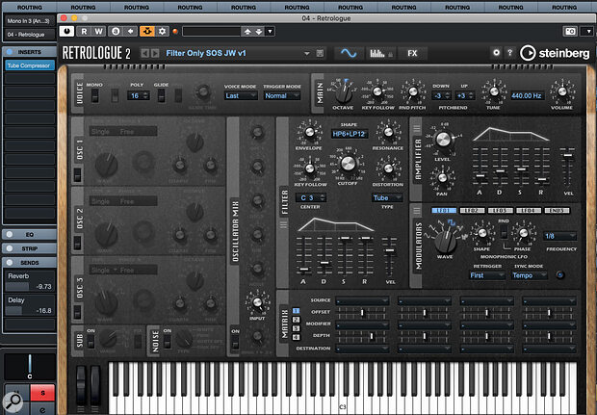
Task: Open the help question mark icon
Action: pyautogui.click(x=510, y=53)
